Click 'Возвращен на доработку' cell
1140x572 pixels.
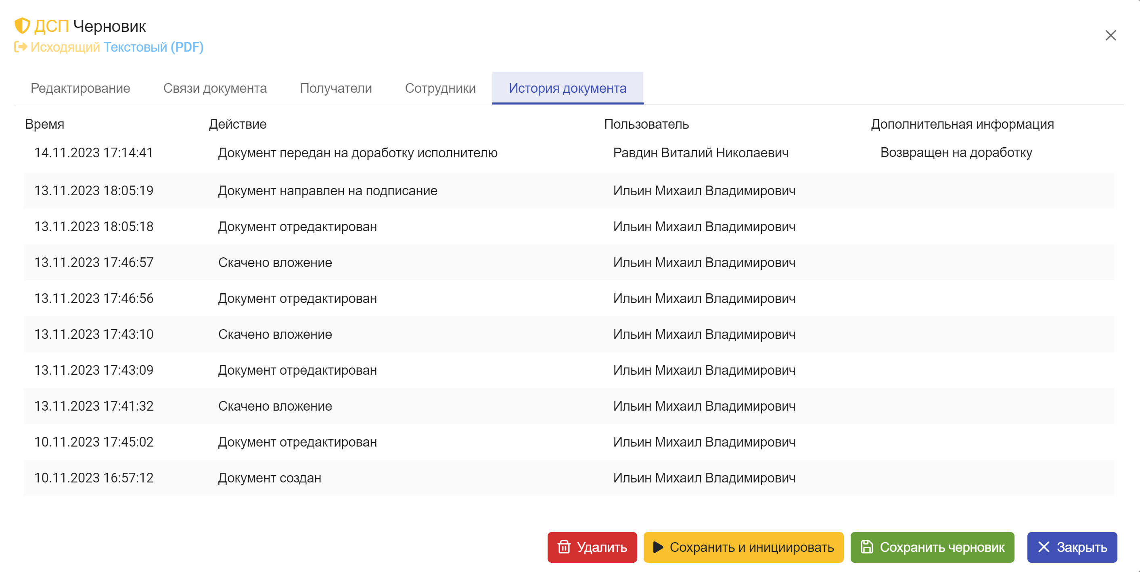(956, 152)
